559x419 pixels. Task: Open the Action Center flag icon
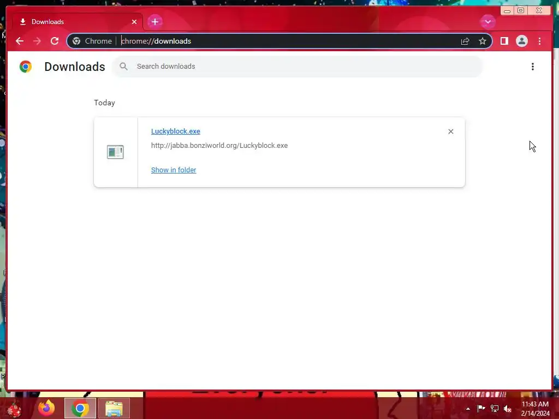pyautogui.click(x=481, y=409)
